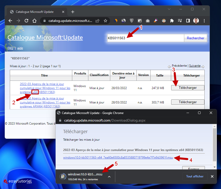Click the Rechercher button

[x=196, y=38]
